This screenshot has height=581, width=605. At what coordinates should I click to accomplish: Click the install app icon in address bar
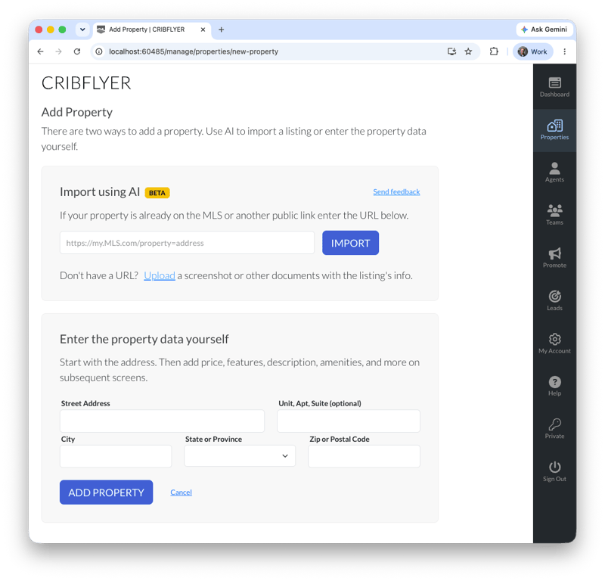[451, 51]
